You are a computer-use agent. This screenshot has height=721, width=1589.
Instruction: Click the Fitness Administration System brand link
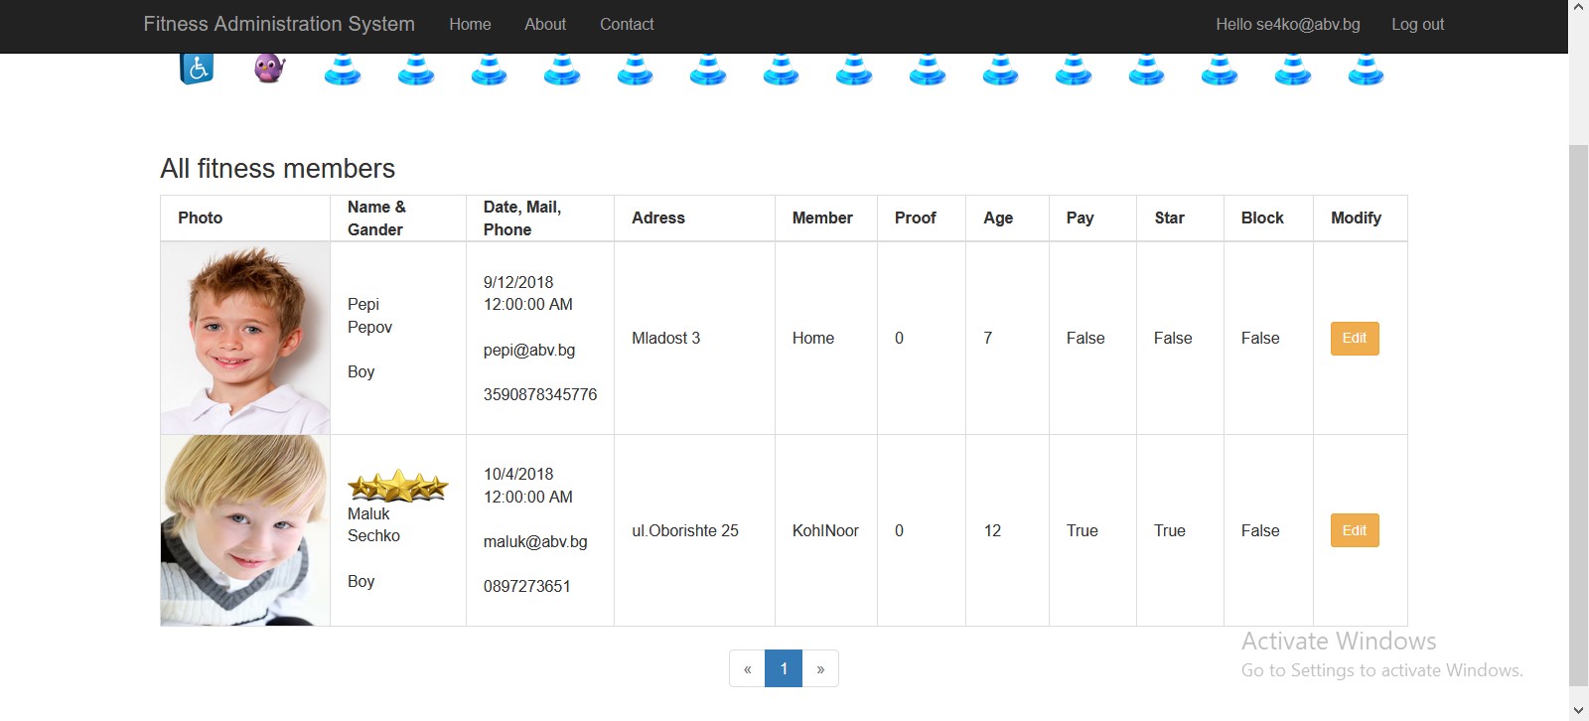click(x=279, y=24)
